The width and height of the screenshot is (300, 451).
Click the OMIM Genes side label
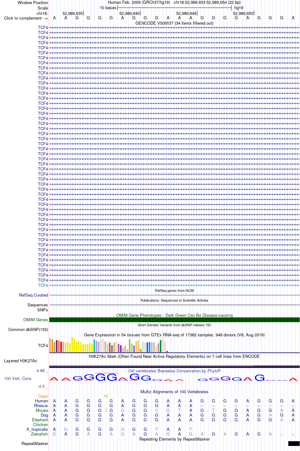tap(36, 320)
